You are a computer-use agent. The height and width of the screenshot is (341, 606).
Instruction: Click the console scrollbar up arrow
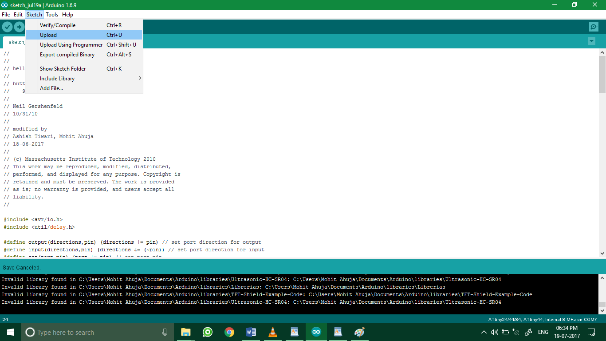[602, 278]
